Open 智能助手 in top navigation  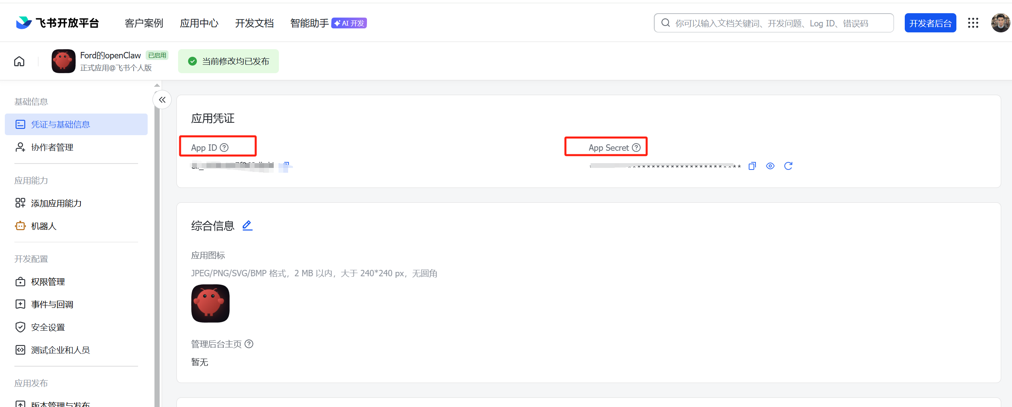(309, 23)
